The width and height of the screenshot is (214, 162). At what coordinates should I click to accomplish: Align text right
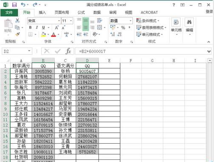(x=92, y=27)
